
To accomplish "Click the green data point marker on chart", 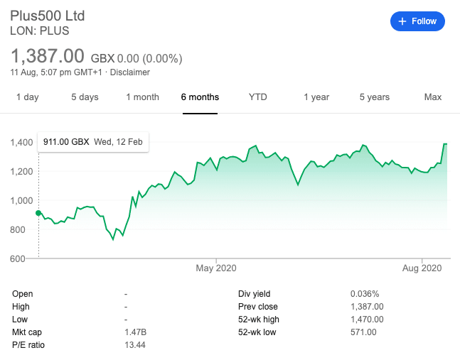I will click(38, 212).
